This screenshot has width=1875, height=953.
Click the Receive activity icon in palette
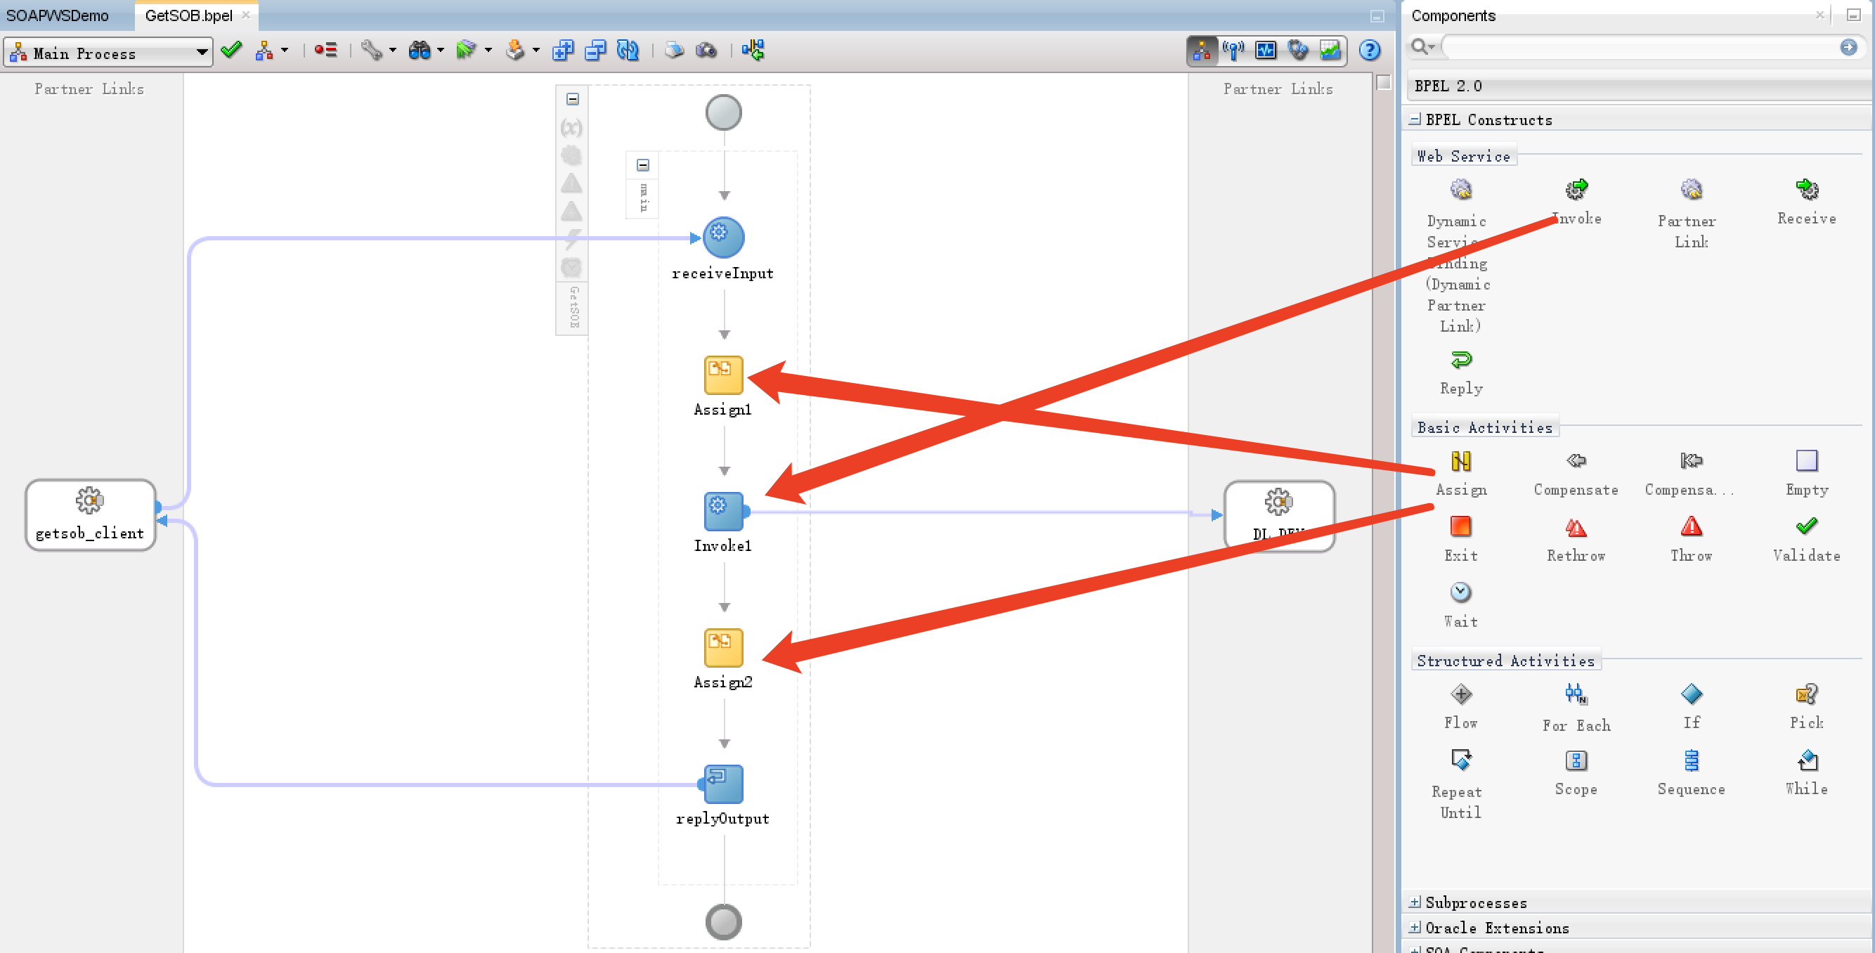[1805, 188]
